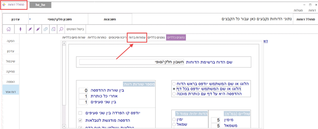Enable the יודפס קו הפרדה בין שני סעיפים checkbox
Viewport: 318px width, 129px height.
80,113
